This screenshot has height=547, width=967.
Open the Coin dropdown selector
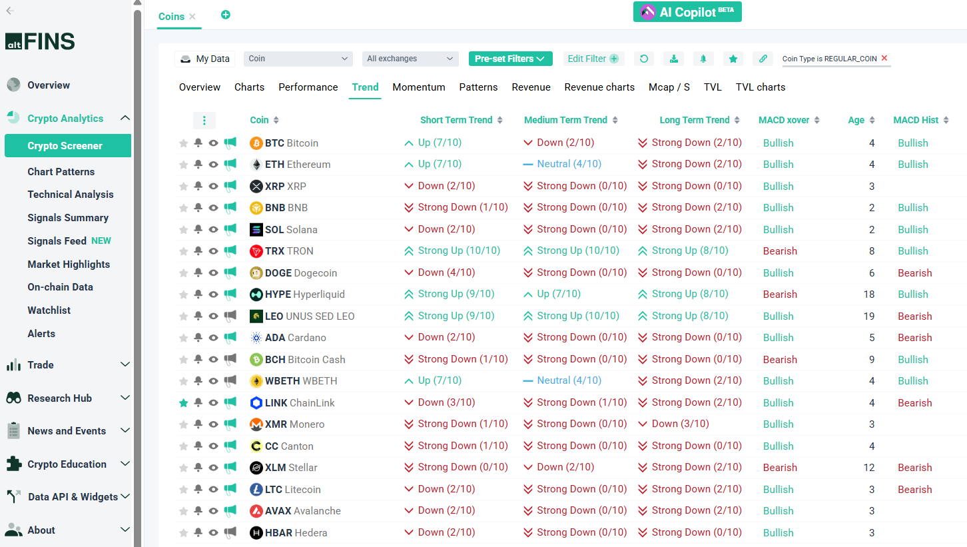298,59
